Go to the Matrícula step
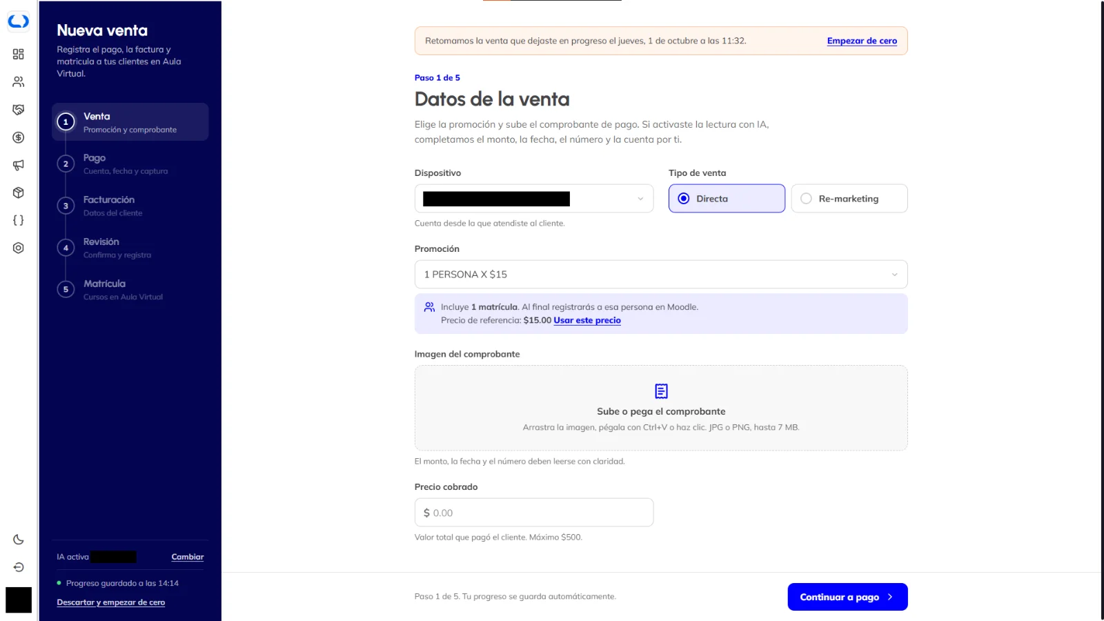 [130, 290]
